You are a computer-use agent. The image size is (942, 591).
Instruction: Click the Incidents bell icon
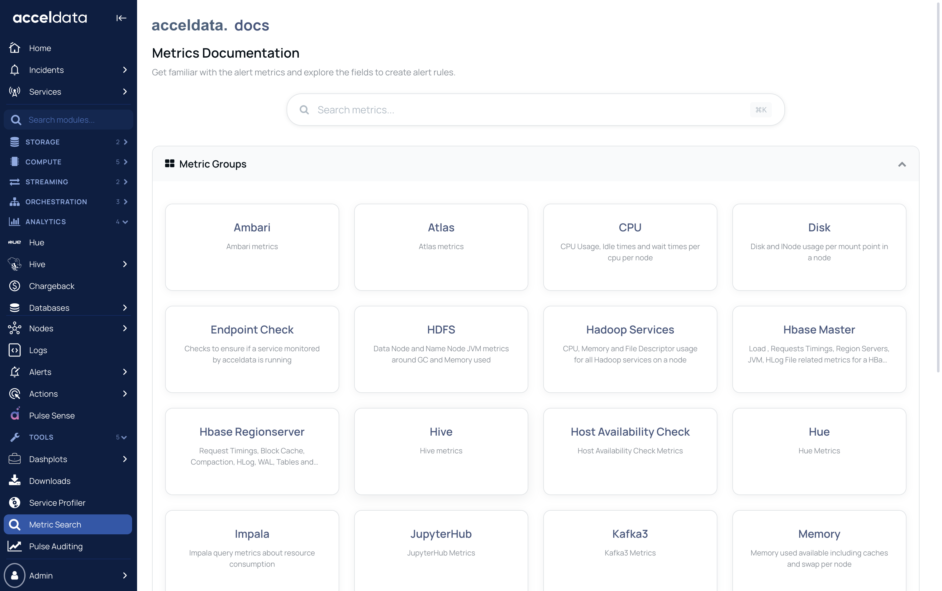(15, 69)
